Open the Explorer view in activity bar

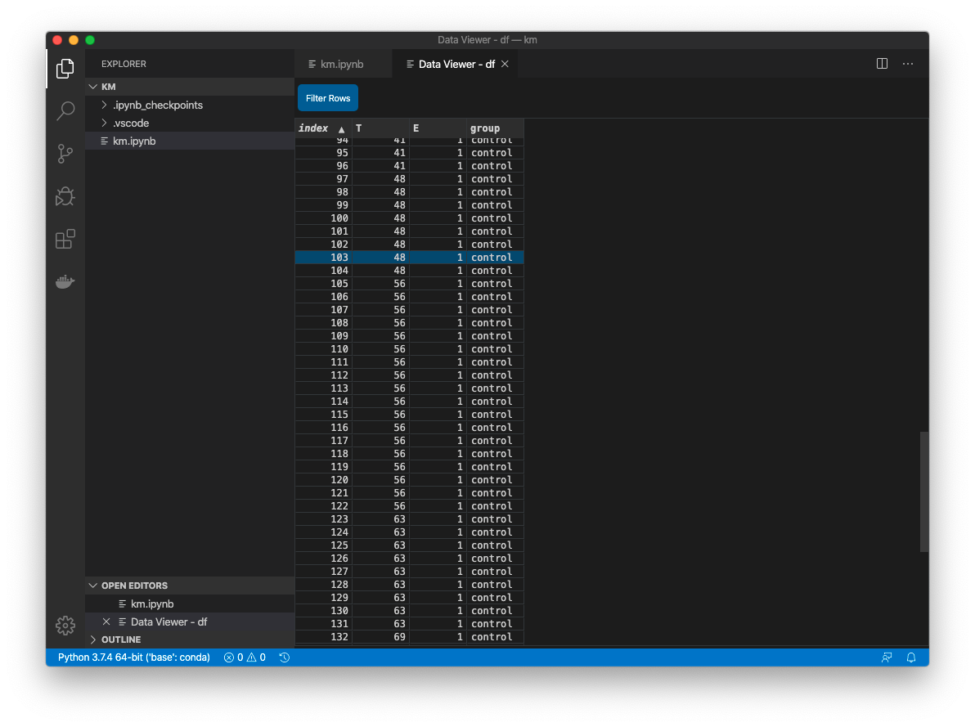click(x=65, y=69)
